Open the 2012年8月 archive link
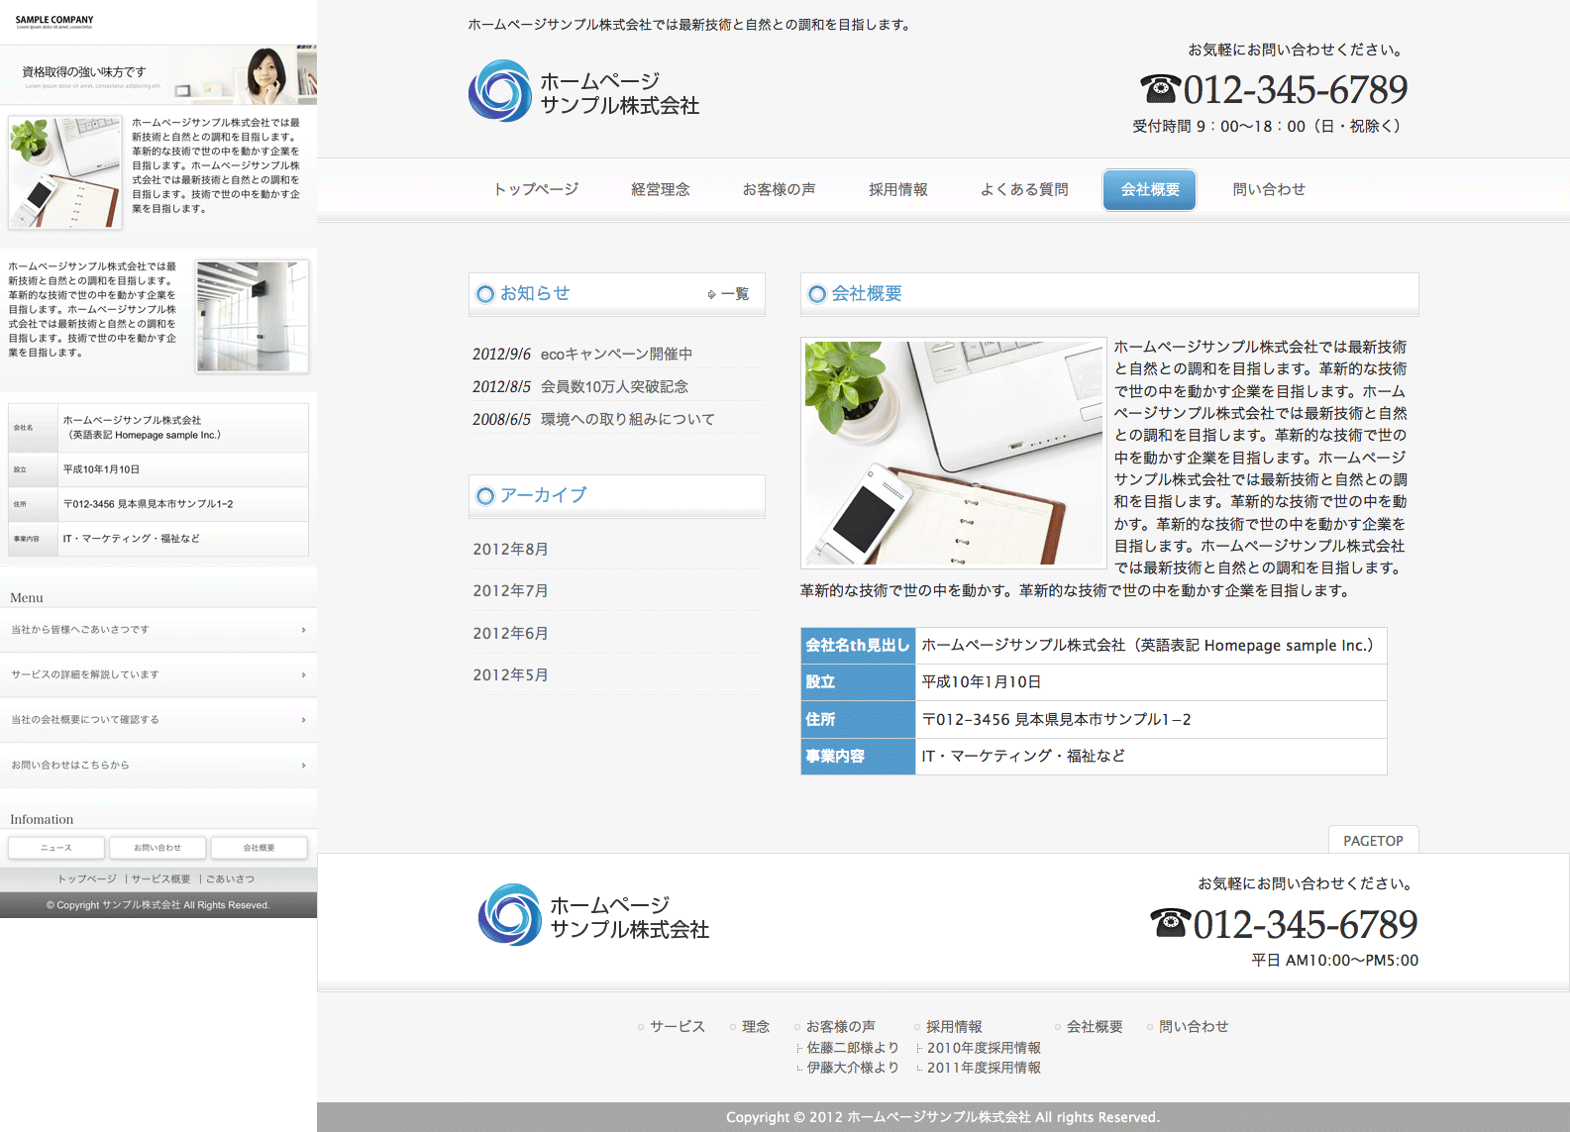Image resolution: width=1570 pixels, height=1132 pixels. click(x=510, y=550)
